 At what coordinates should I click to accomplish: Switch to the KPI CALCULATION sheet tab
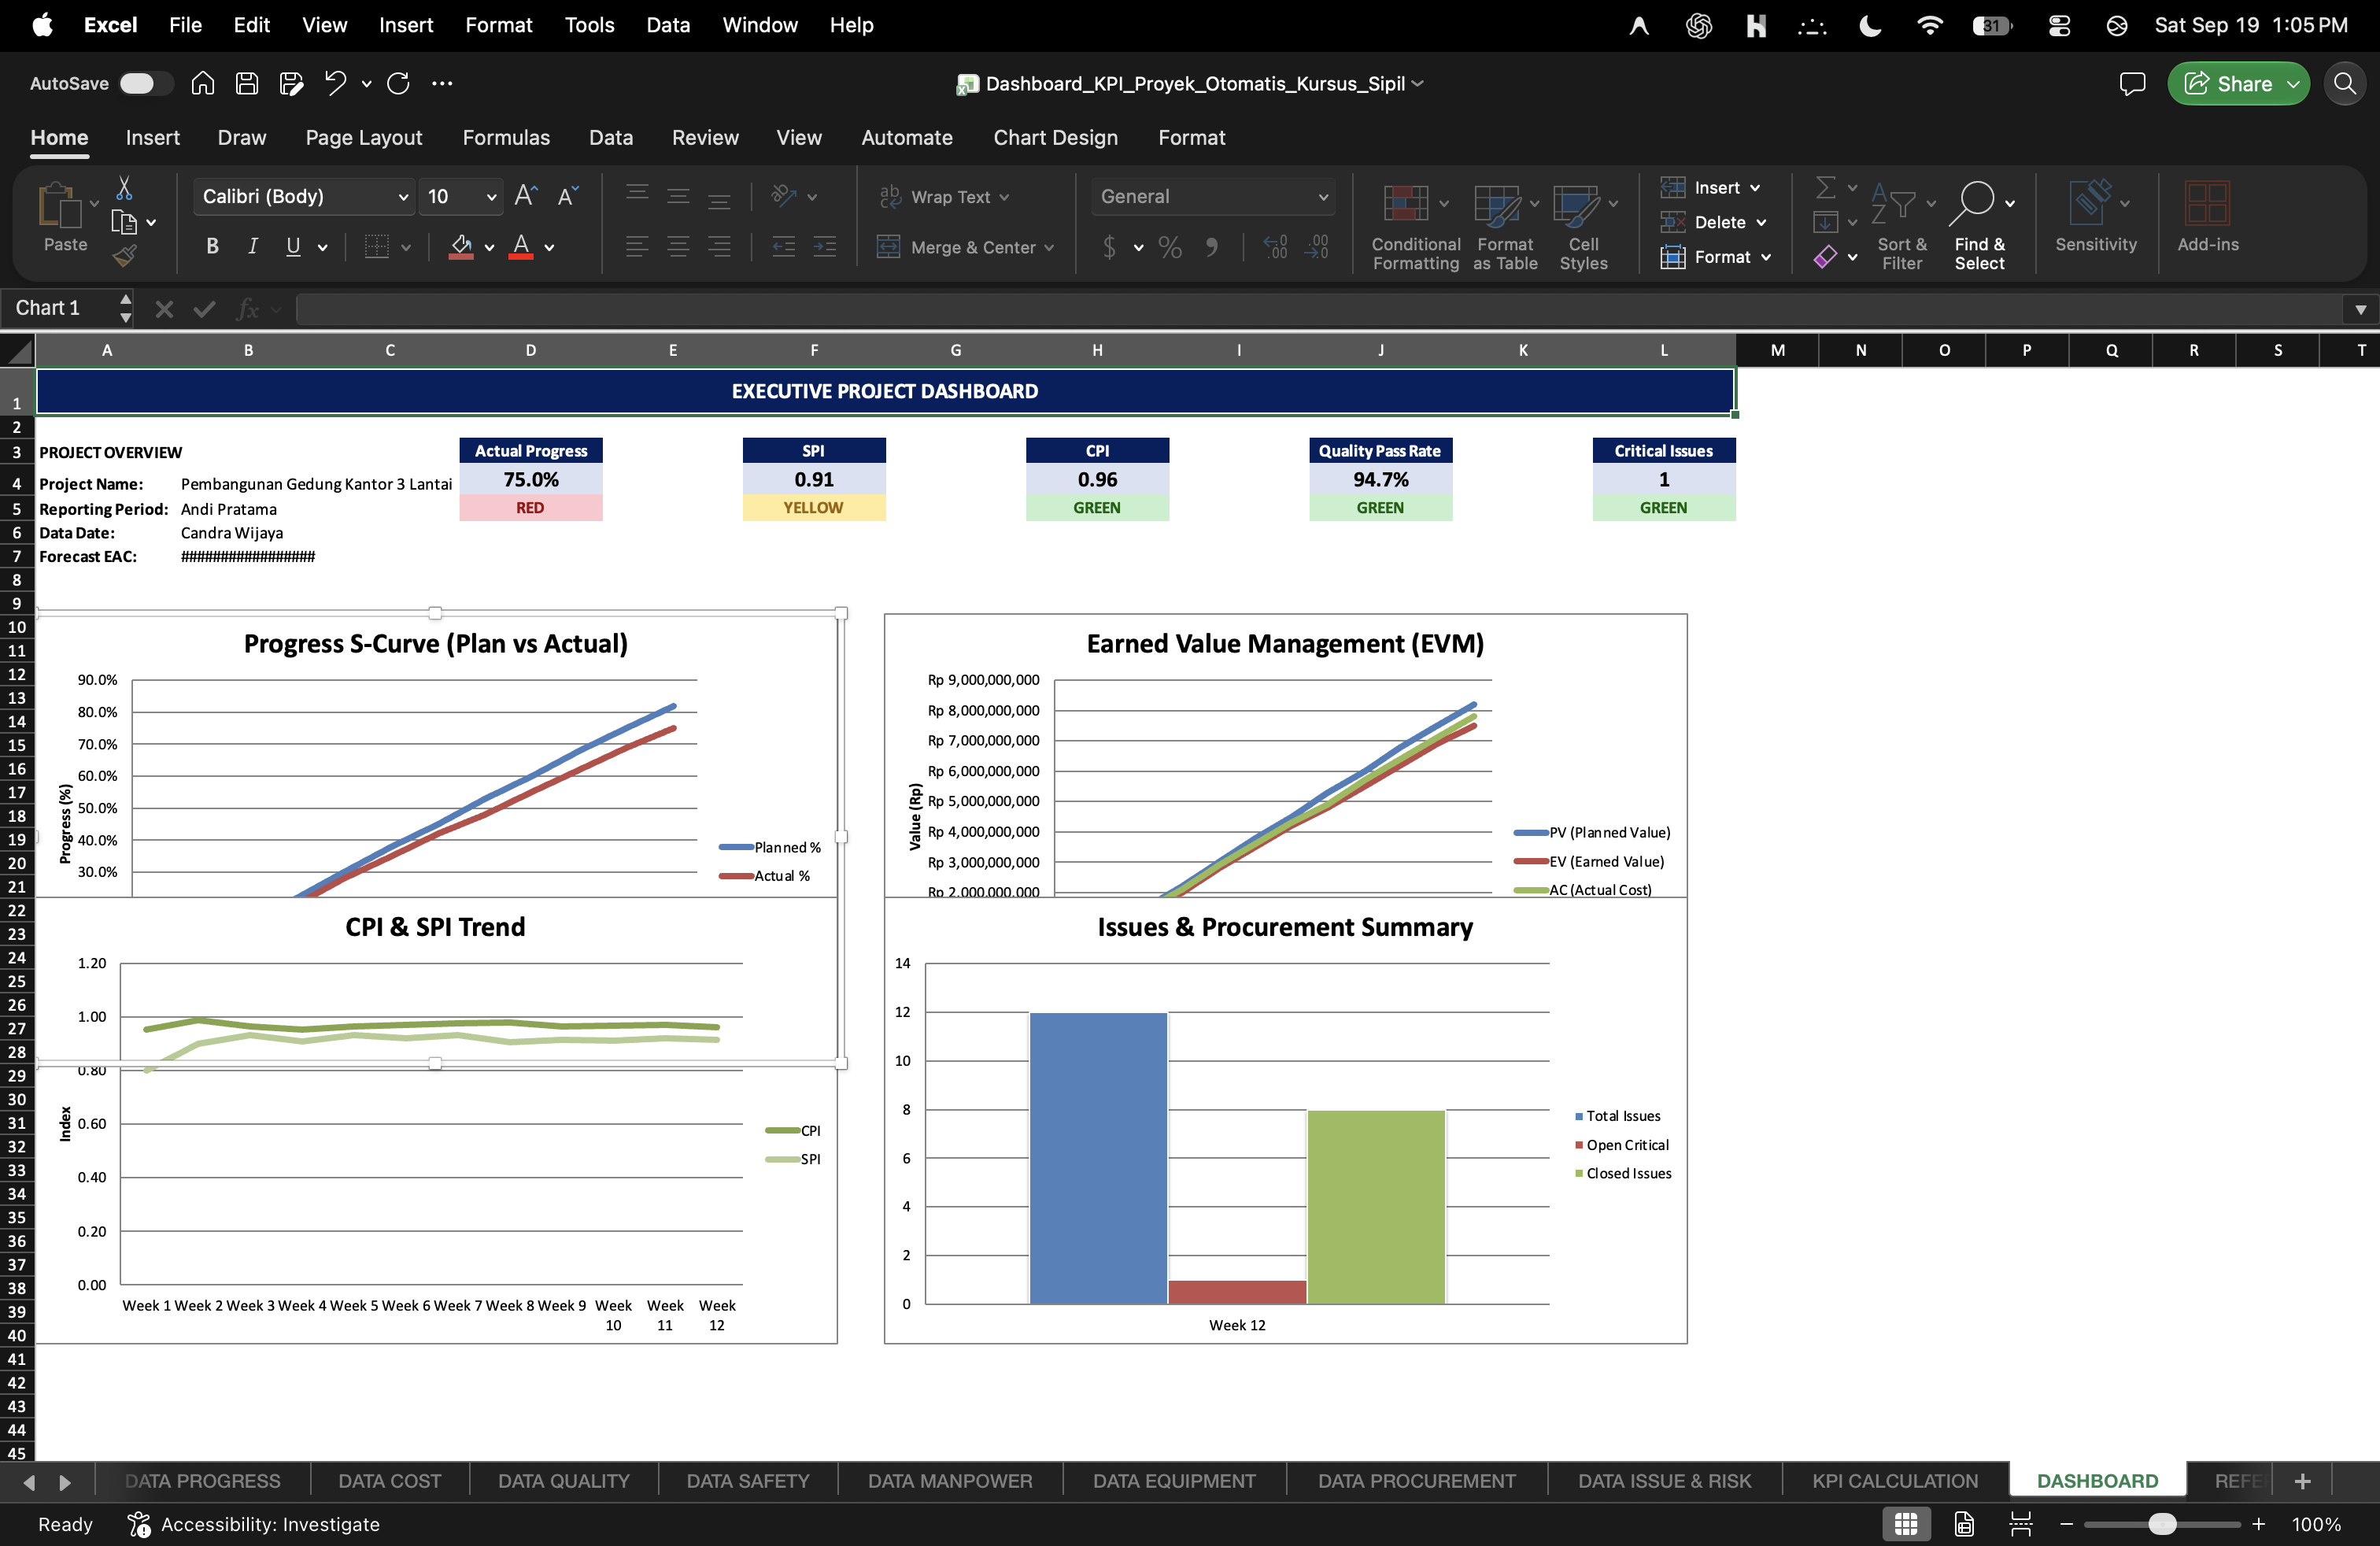click(1894, 1481)
